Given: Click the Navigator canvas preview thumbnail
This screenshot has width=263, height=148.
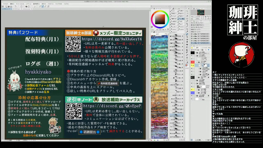Looking at the screenshot, I should [201, 13].
